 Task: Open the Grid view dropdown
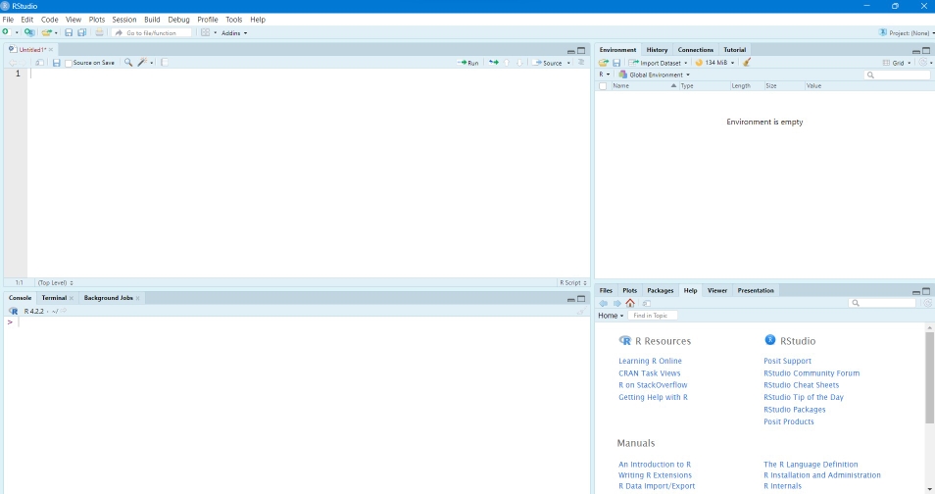point(897,63)
